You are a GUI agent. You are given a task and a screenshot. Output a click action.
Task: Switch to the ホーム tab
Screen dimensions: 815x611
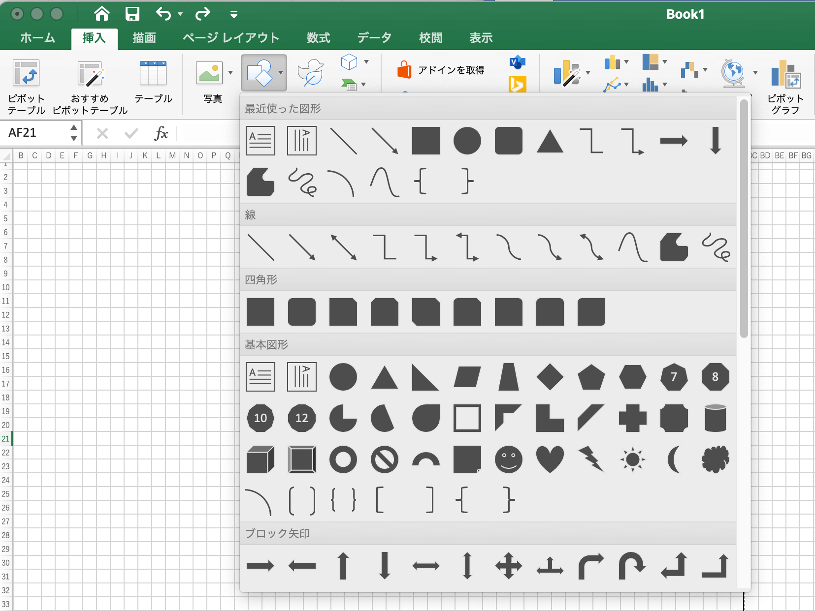pos(38,38)
